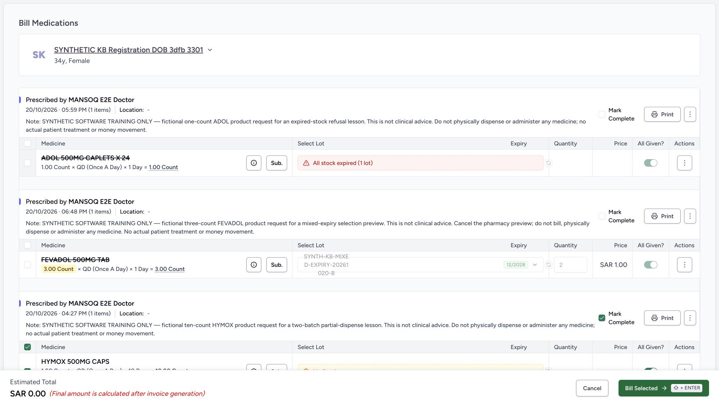Toggle All Given switch for ADOL

(651, 163)
